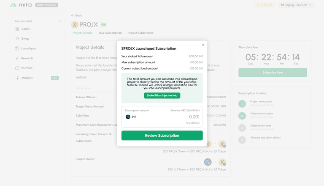The width and height of the screenshot is (324, 186).
Task: Click the INJ token icon
Action: 128,117
